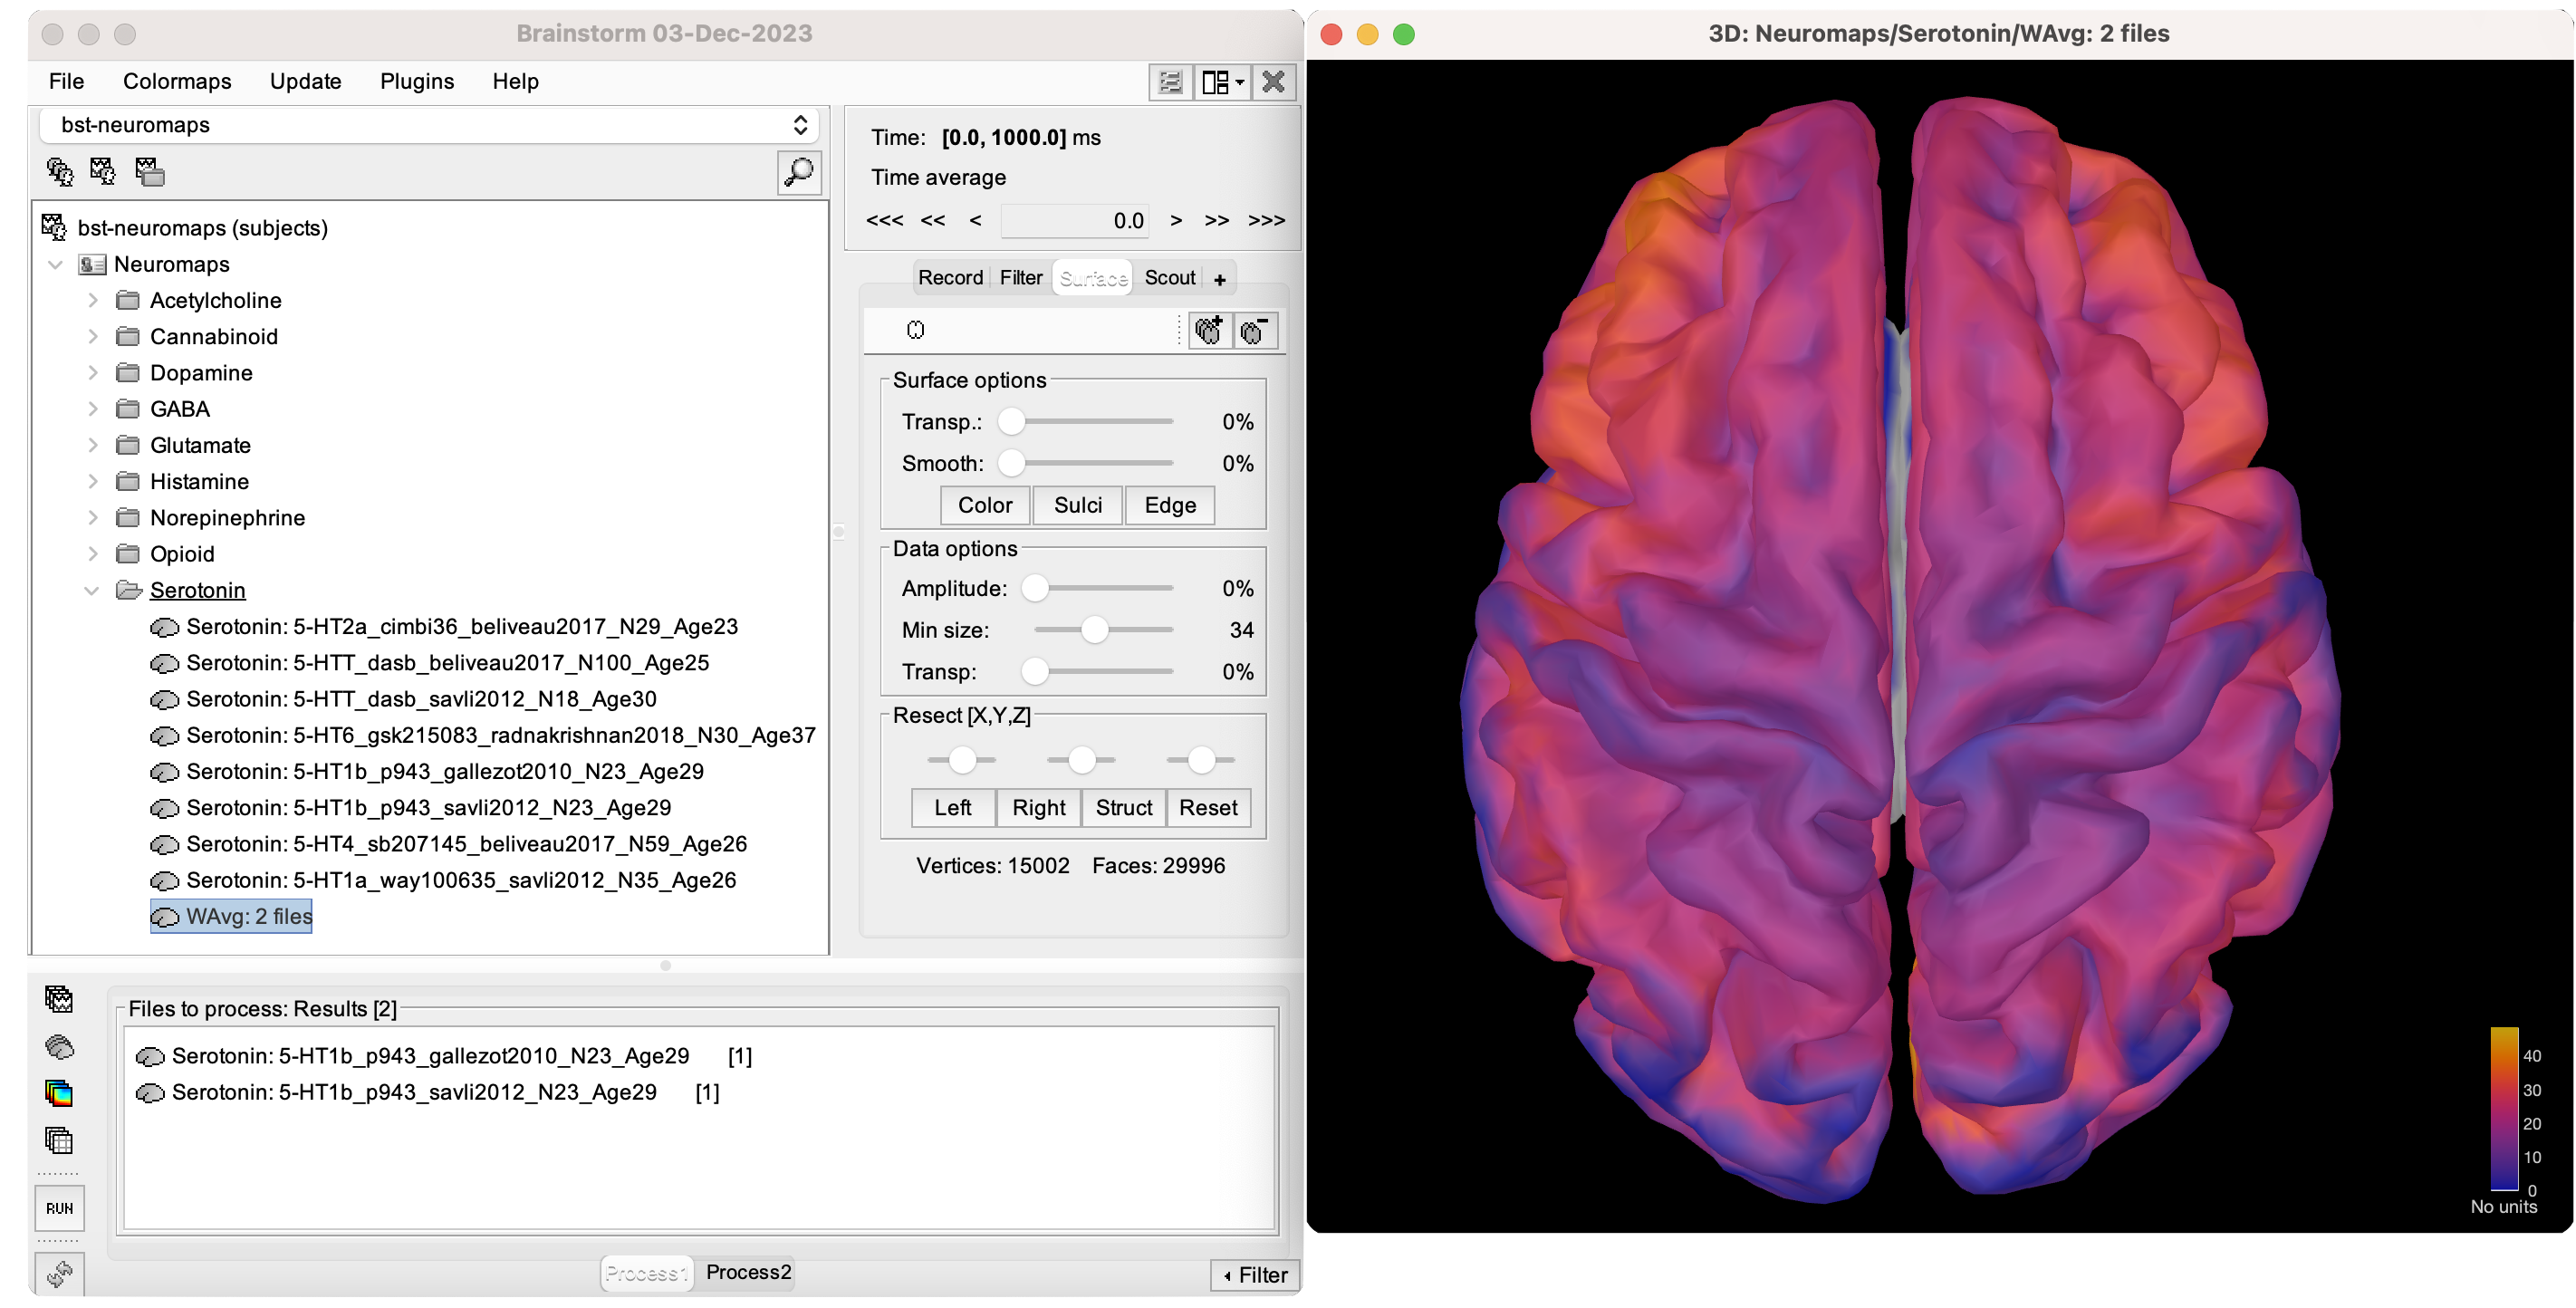The height and width of the screenshot is (1308, 2576).
Task: Expand the Dopamine folder
Action: pos(93,373)
